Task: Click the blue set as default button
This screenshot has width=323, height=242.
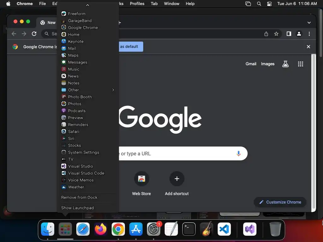Action: [131, 47]
